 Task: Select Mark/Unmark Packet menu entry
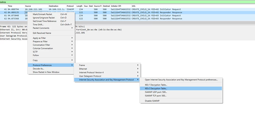[x=51, y=14]
